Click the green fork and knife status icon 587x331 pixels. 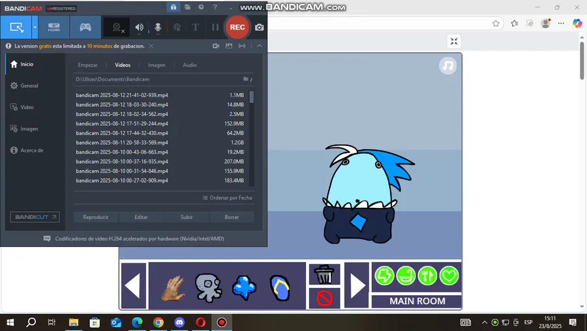click(x=427, y=276)
